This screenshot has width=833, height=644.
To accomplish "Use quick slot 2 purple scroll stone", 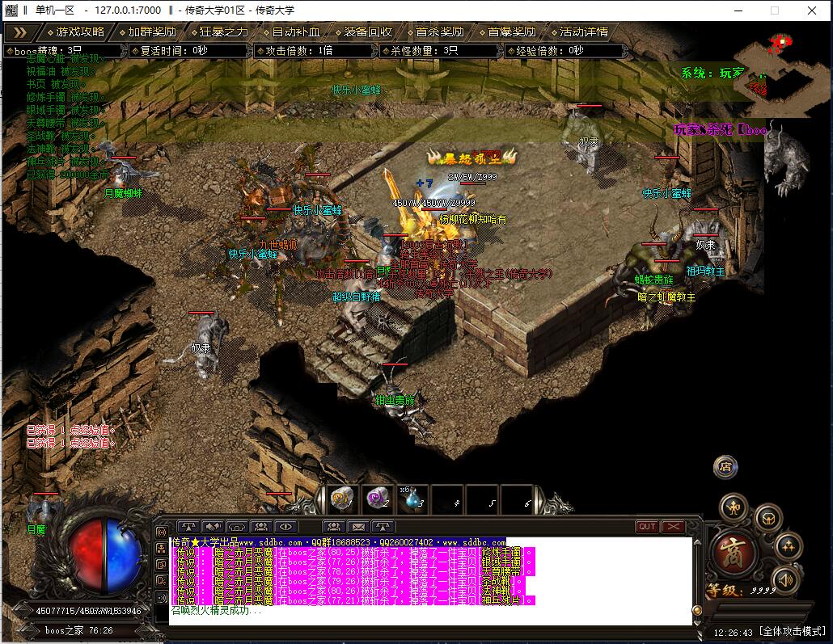I will point(377,499).
